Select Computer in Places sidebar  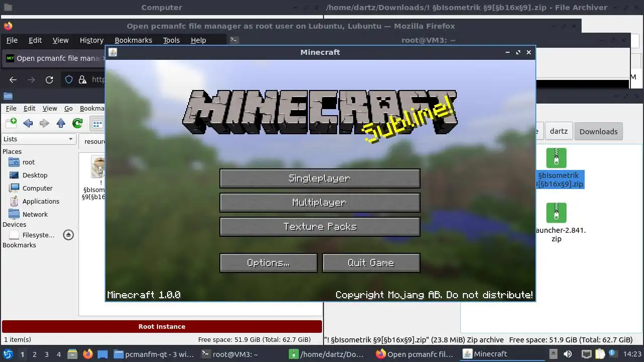[x=37, y=189]
